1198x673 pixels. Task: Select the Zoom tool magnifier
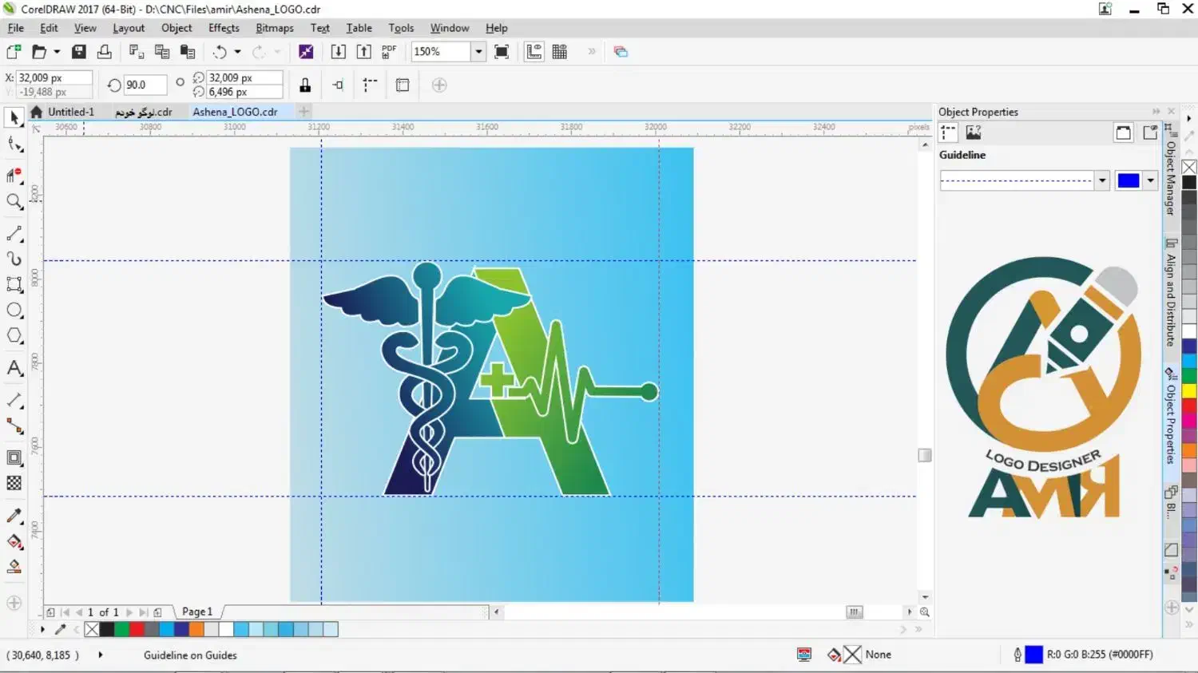[x=14, y=202]
